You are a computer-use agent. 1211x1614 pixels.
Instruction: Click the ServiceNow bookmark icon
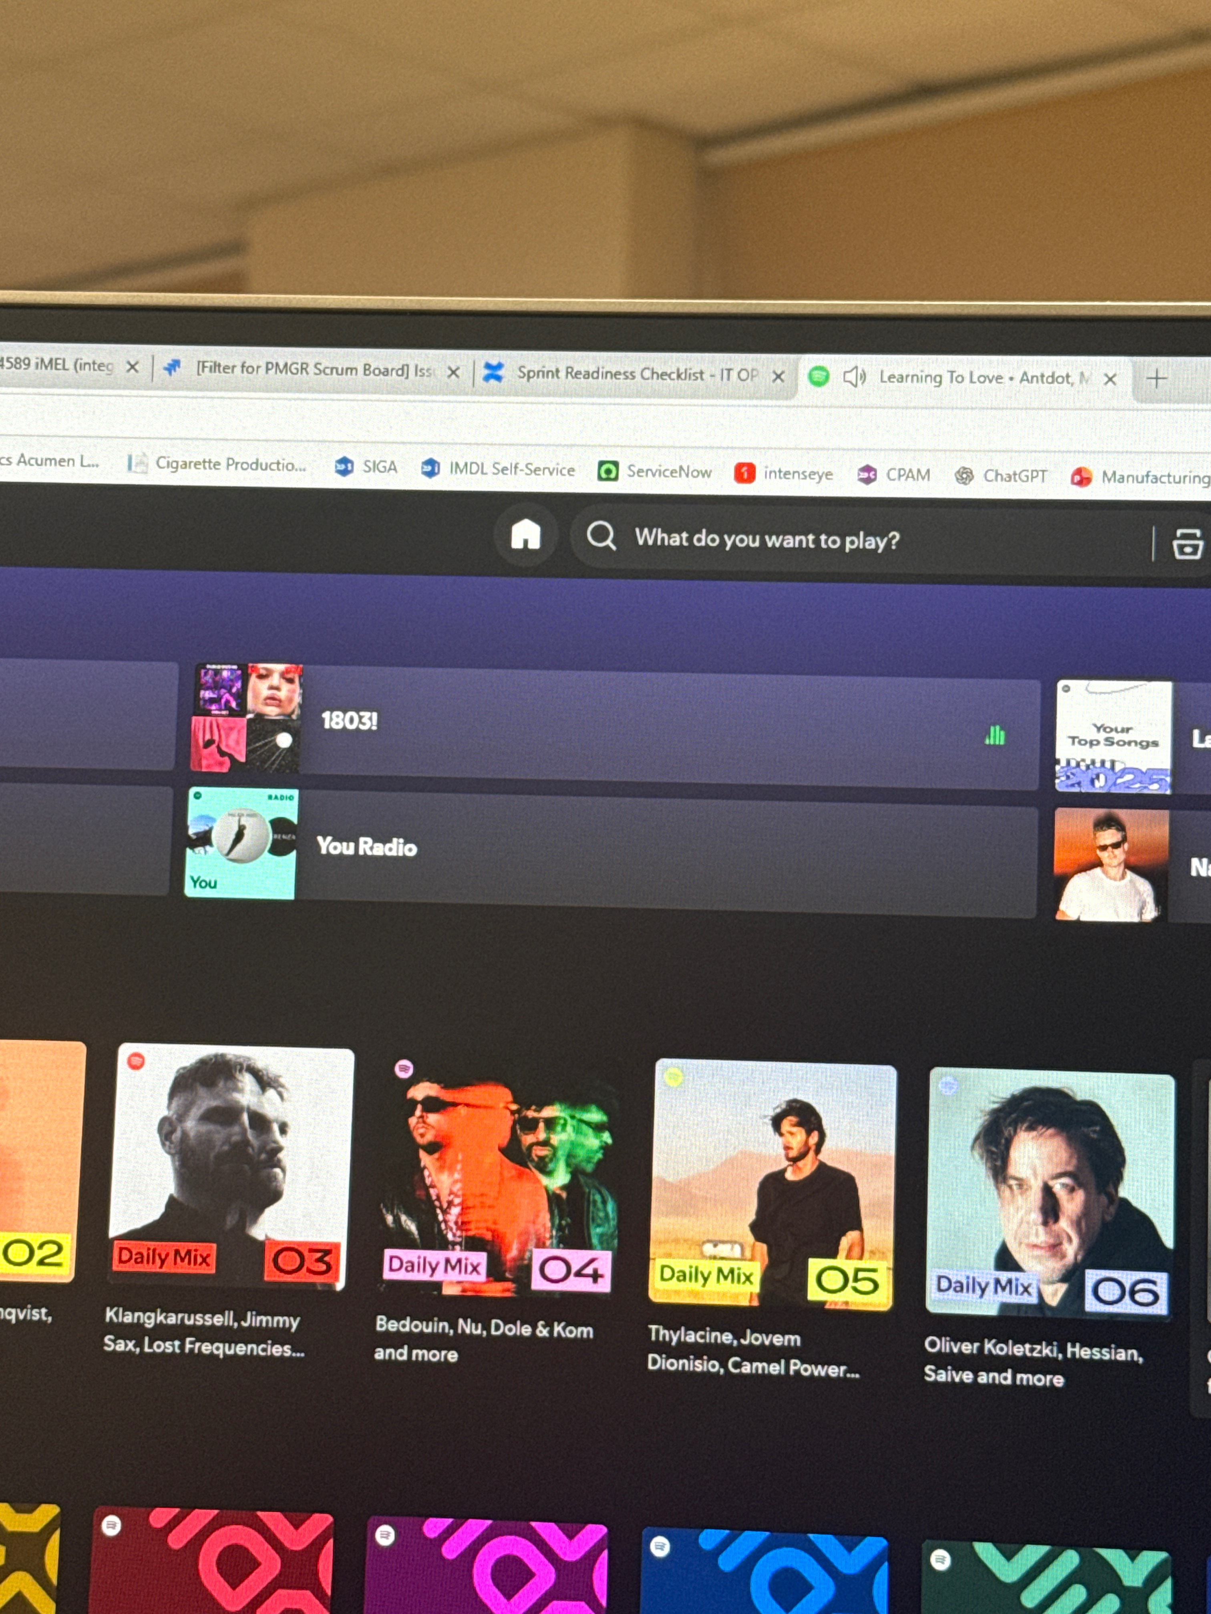(x=608, y=471)
